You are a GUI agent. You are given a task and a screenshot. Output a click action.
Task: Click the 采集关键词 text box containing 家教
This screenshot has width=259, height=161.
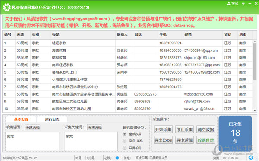[91, 141]
